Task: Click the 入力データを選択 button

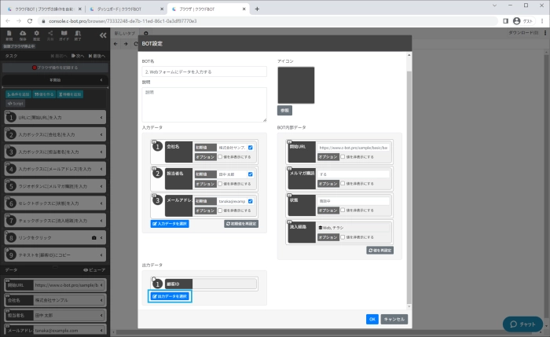Action: click(170, 224)
